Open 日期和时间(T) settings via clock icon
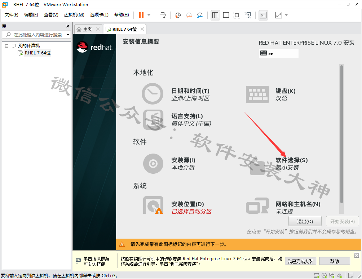Image resolution: width=362 pixels, height=279 pixels. coord(153,94)
